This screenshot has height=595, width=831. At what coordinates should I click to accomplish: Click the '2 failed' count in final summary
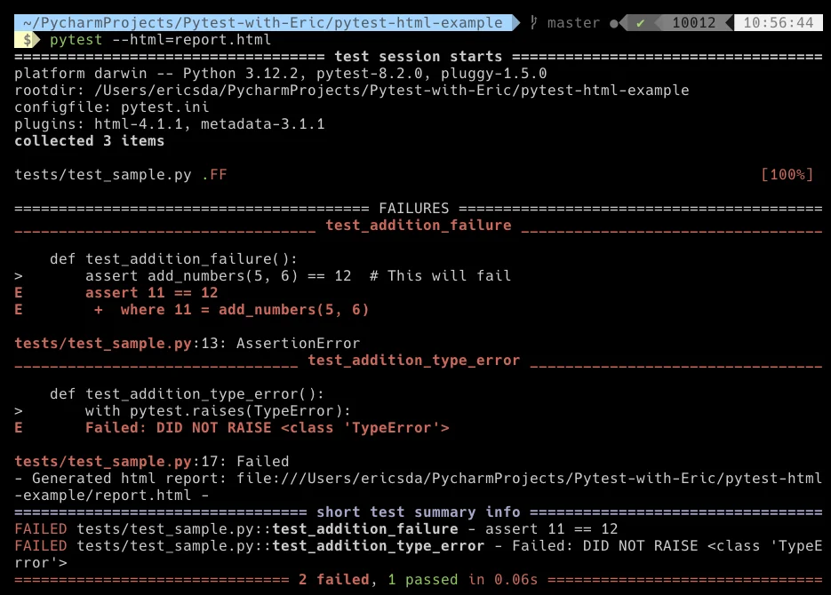click(334, 580)
